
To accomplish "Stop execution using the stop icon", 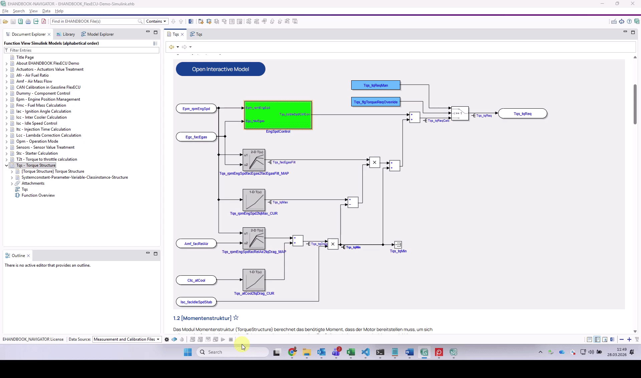I will click(231, 339).
